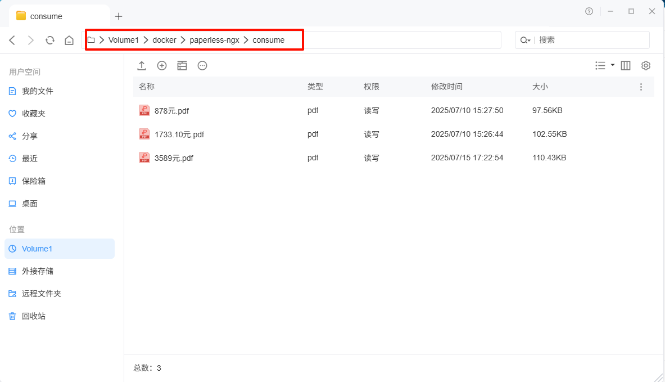Select Volume1 in sidebar locations
This screenshot has width=665, height=382.
[x=60, y=249]
